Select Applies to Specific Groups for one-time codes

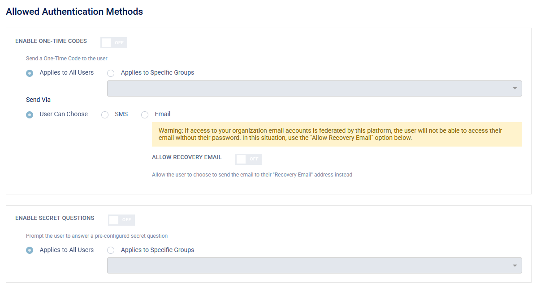[111, 73]
